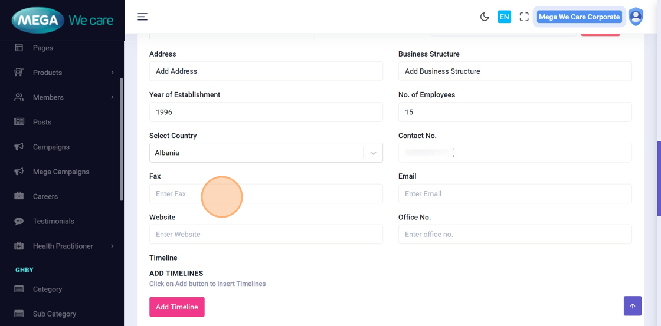This screenshot has height=326, width=661.
Task: Open the EN language selector
Action: 504,17
